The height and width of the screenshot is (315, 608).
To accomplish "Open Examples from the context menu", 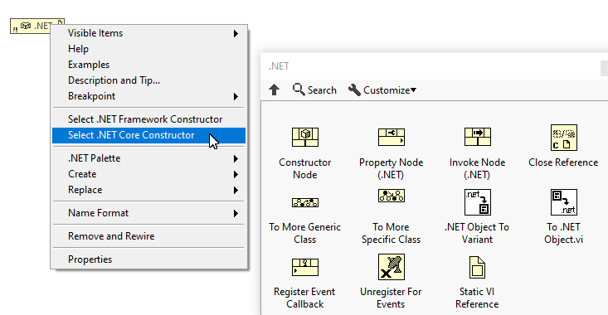I will (149, 65).
